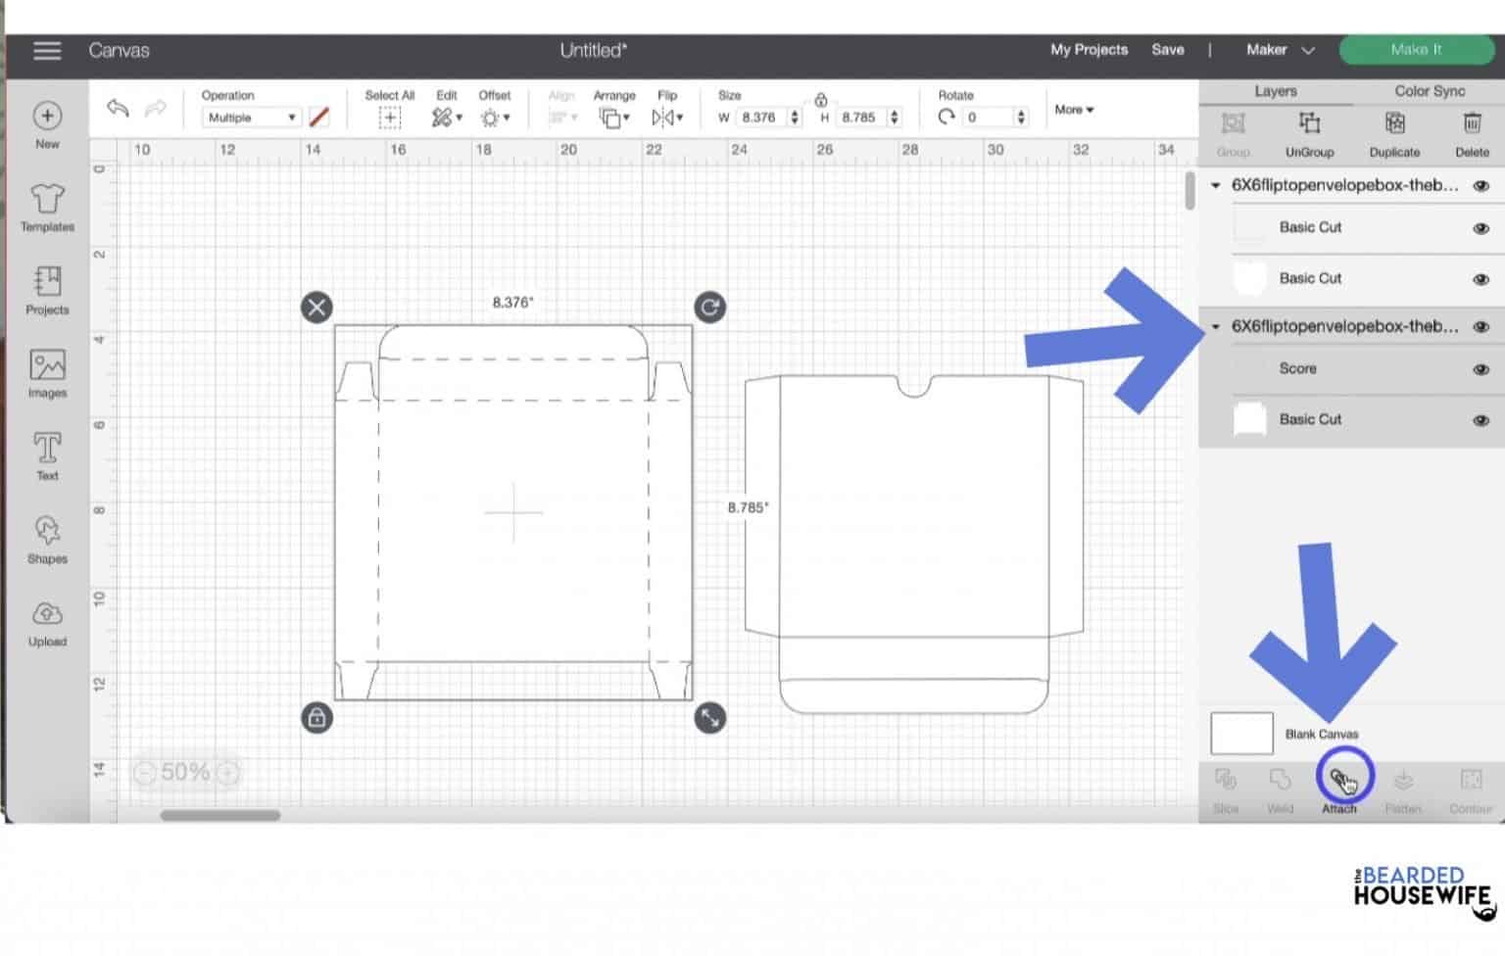Toggle the size aspect ratio lock
The width and height of the screenshot is (1505, 956).
(x=821, y=100)
